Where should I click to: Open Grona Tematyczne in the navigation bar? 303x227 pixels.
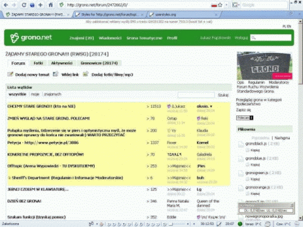(145, 38)
